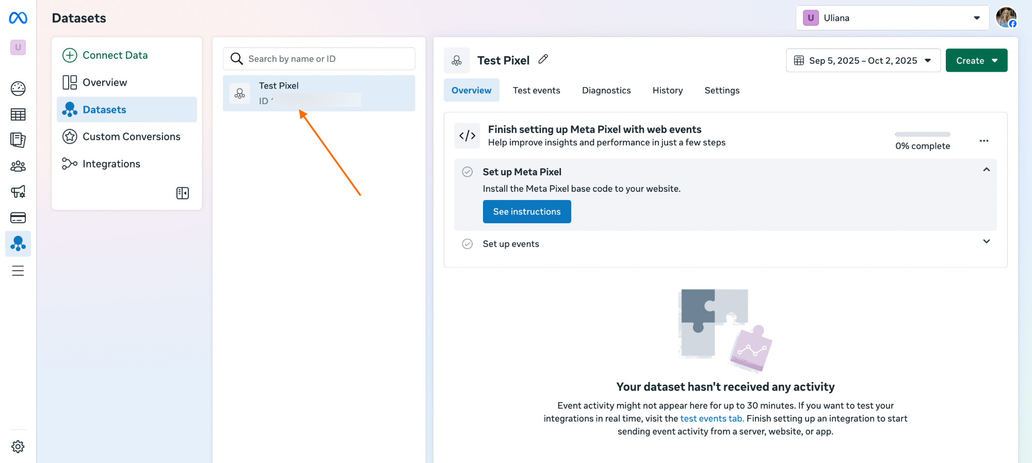Open the three-dot more options menu
The width and height of the screenshot is (1032, 463).
click(984, 141)
